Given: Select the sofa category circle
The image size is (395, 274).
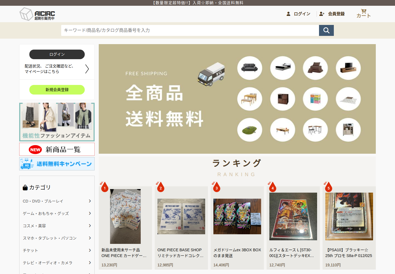Looking at the screenshot, I should point(250,68).
